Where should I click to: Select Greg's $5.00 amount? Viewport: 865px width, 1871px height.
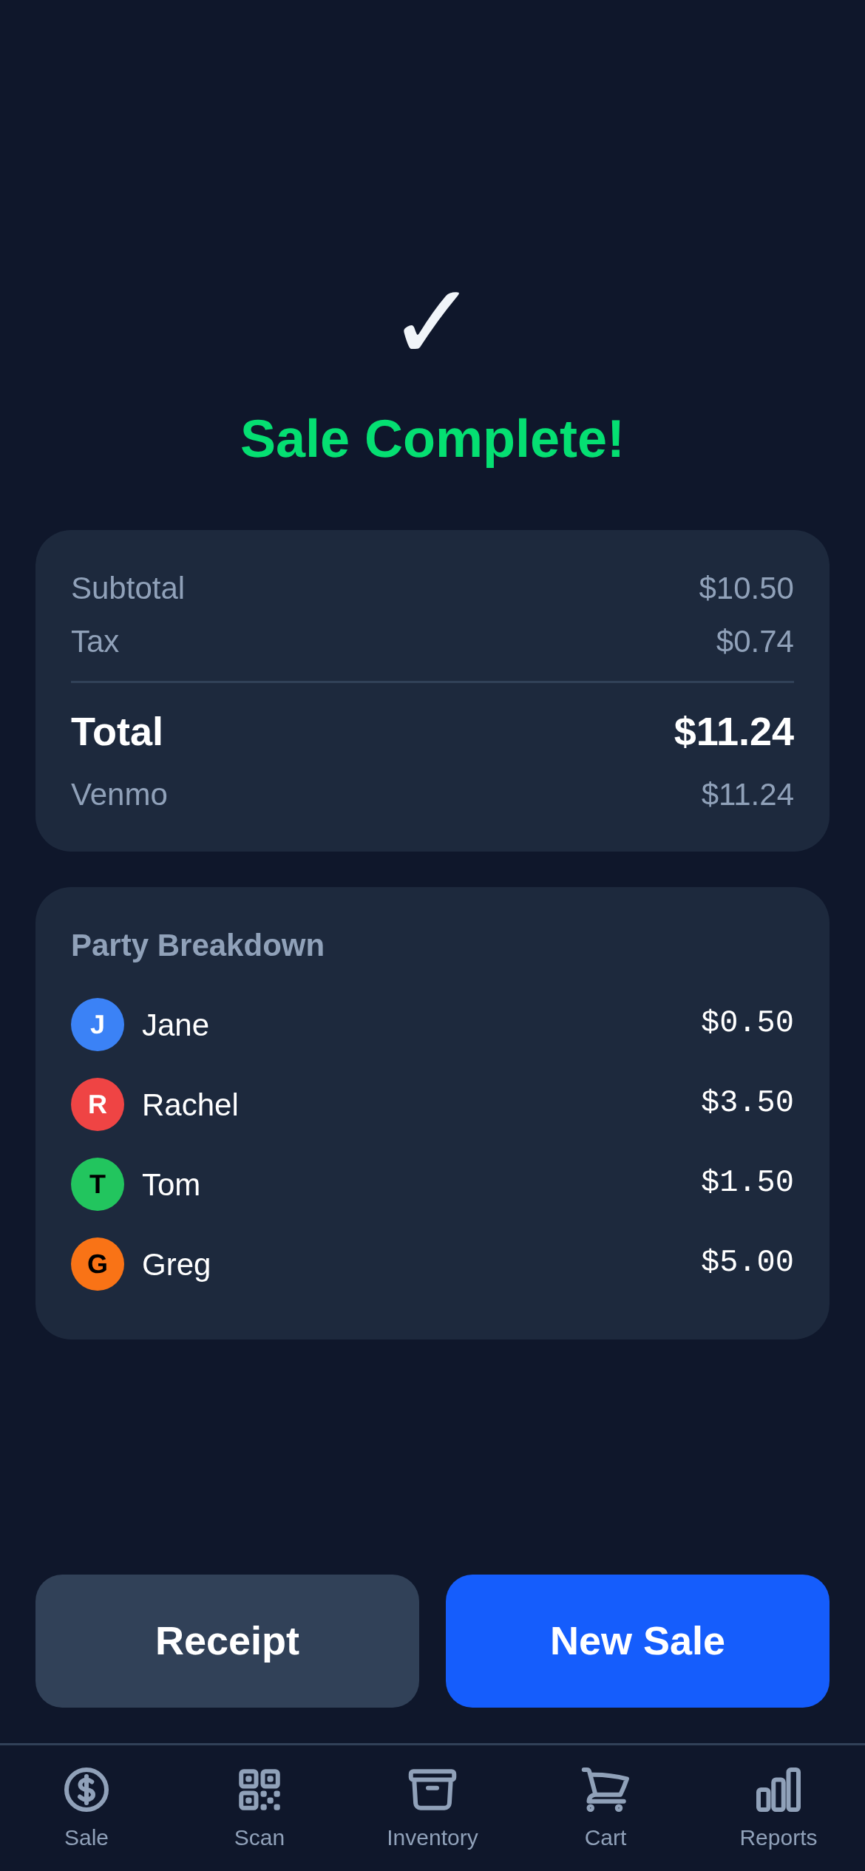[747, 1262]
